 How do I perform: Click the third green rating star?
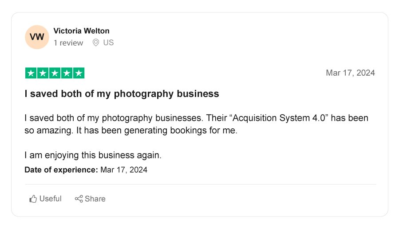pyautogui.click(x=55, y=73)
